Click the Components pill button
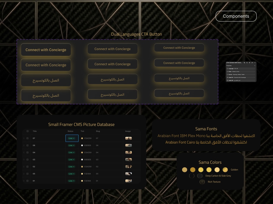Image resolution: width=273 pixels, height=204 pixels. 236,16
